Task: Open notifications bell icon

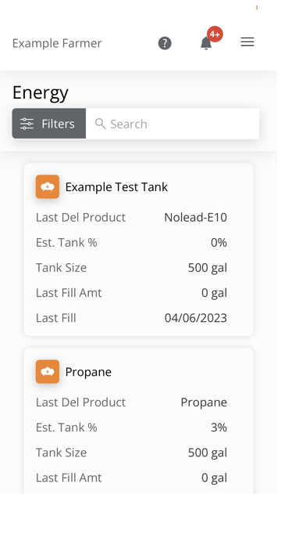Action: click(x=206, y=43)
